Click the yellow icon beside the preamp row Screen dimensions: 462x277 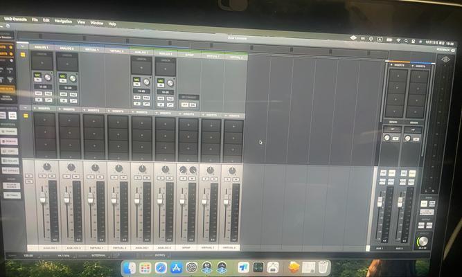23,55
